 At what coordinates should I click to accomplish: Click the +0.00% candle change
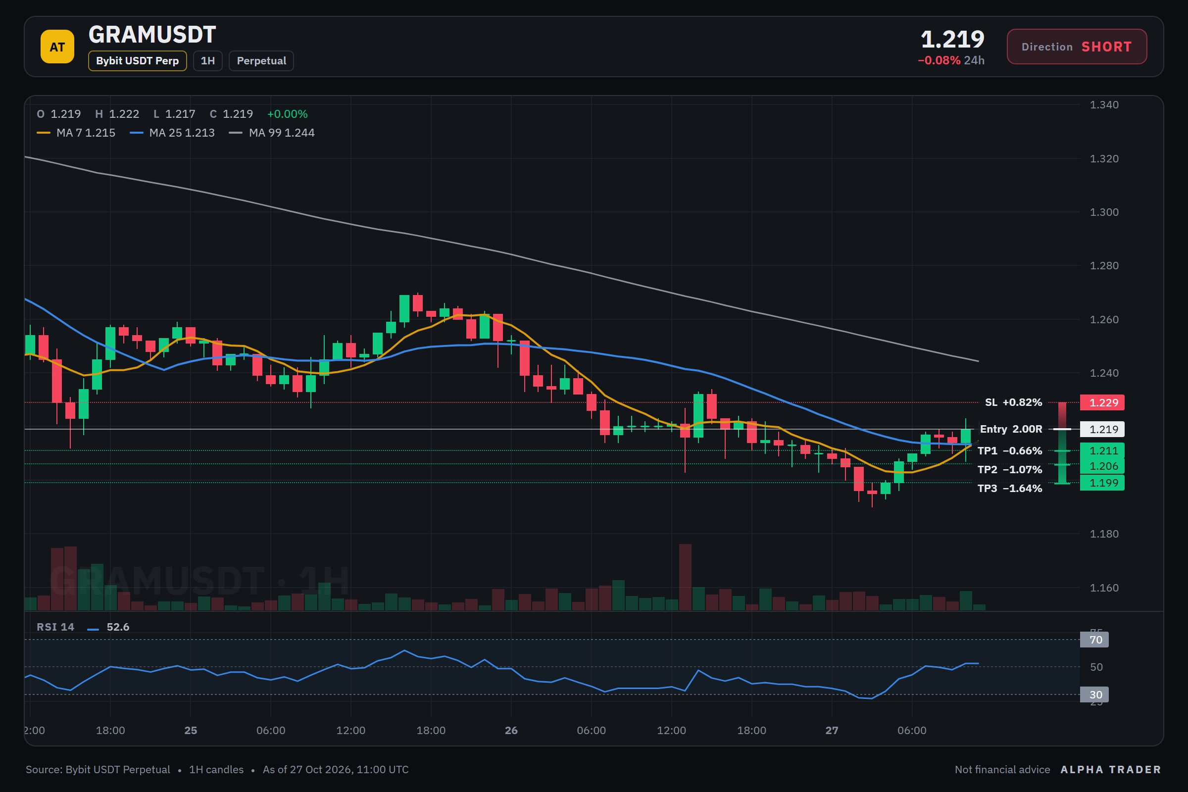click(288, 114)
